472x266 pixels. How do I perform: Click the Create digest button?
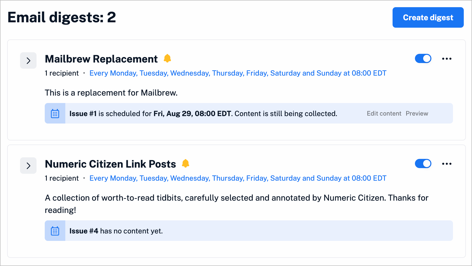(x=428, y=17)
